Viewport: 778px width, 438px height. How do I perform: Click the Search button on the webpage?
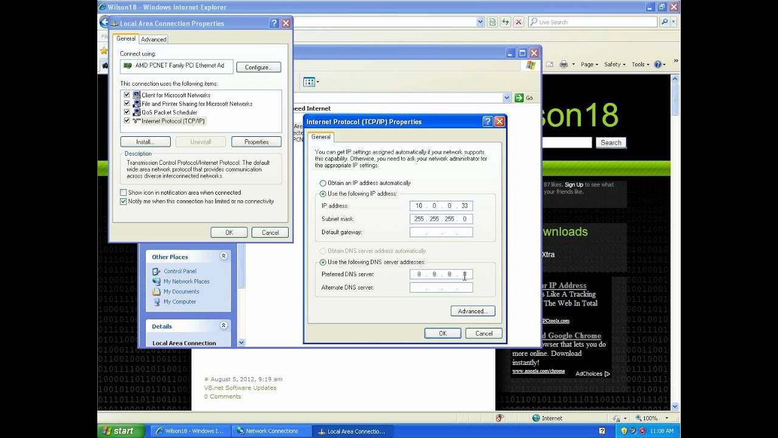coord(611,142)
